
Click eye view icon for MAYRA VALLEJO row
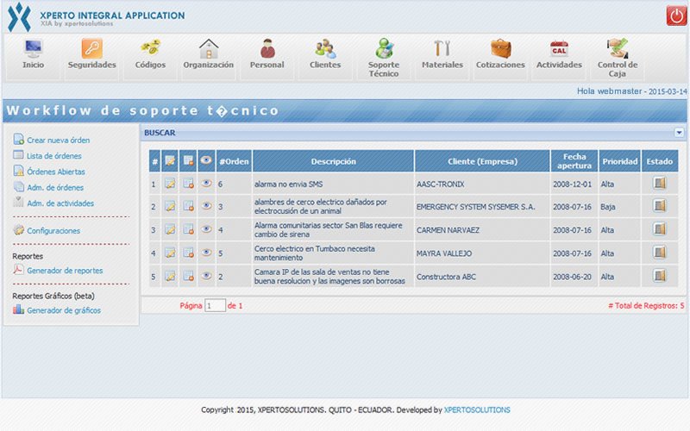(x=206, y=253)
